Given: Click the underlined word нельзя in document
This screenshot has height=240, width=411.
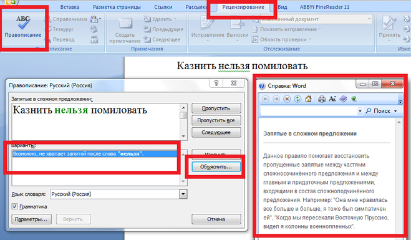Looking at the screenshot, I should [x=234, y=65].
